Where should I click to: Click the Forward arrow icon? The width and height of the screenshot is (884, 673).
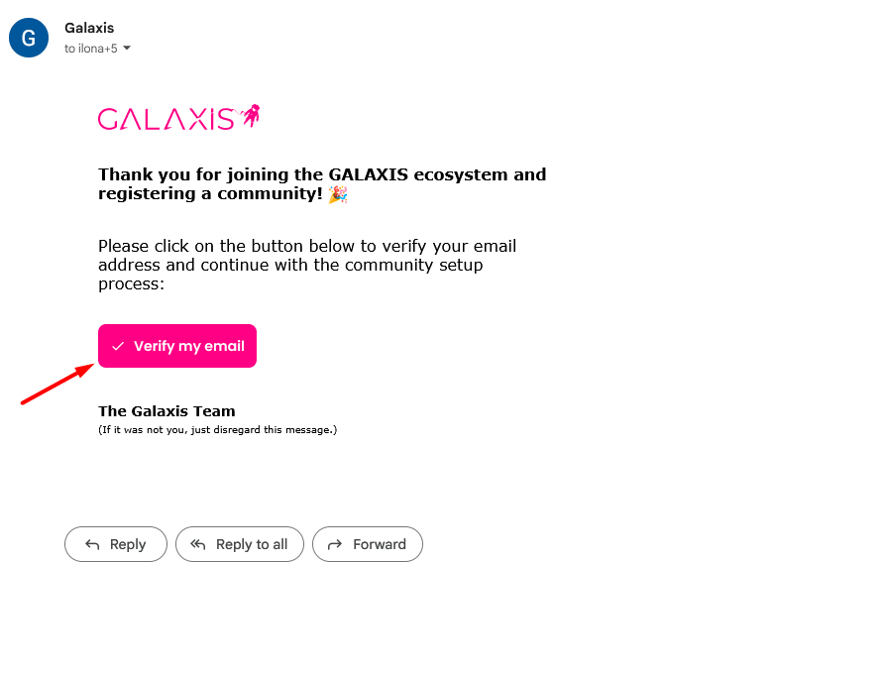click(x=335, y=544)
